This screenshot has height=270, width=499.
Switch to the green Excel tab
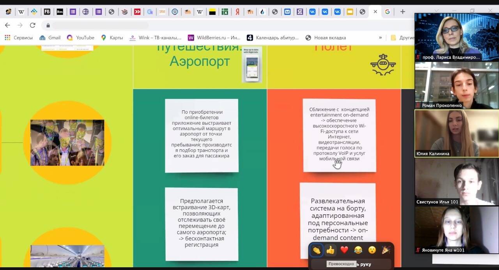[225, 12]
